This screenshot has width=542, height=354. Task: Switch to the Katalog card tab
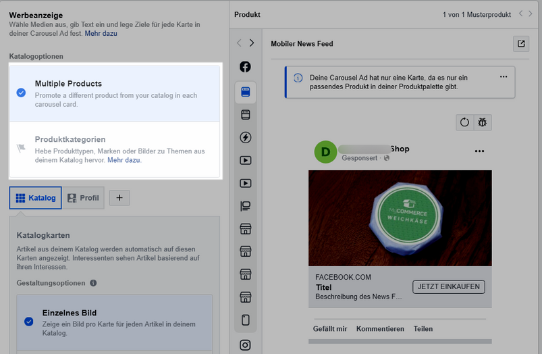(x=35, y=198)
